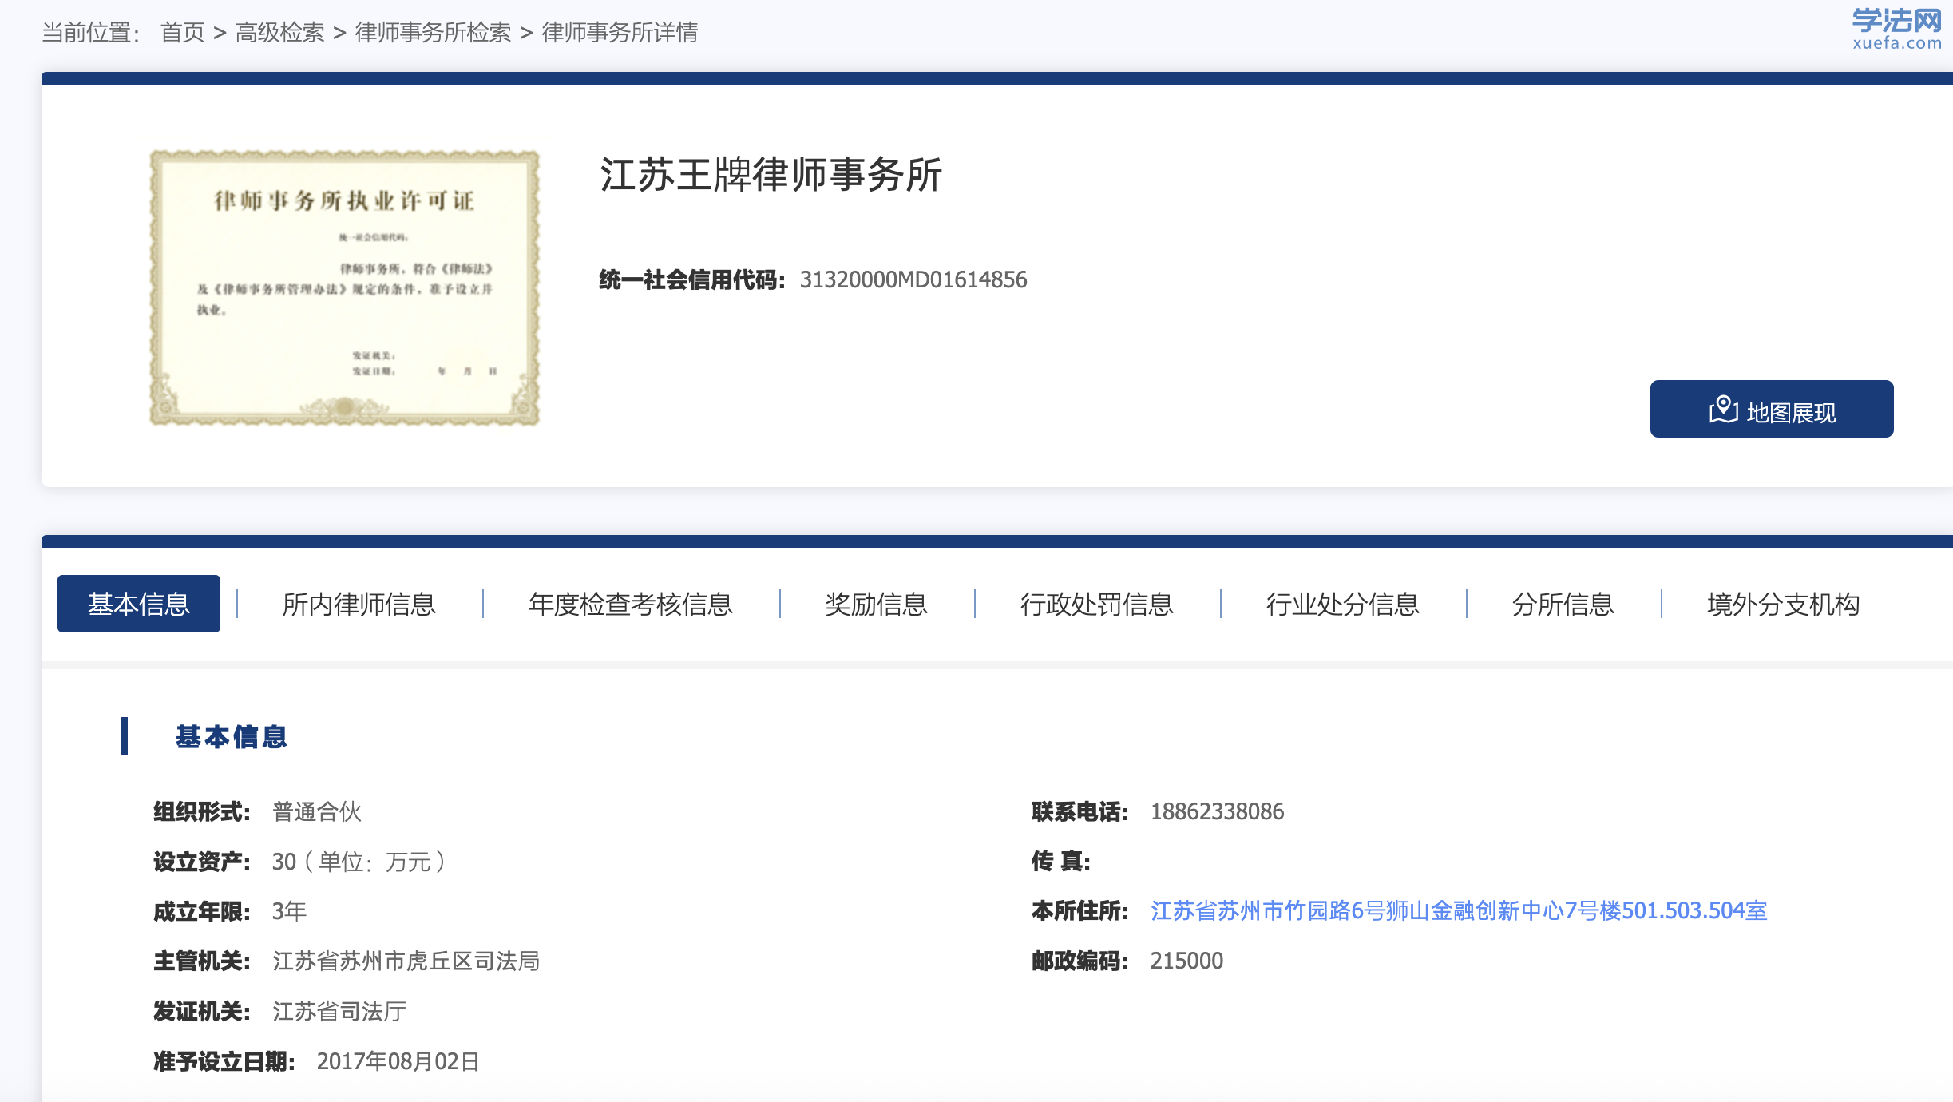Click issuing authority 江苏省司法厅

pos(339,1011)
